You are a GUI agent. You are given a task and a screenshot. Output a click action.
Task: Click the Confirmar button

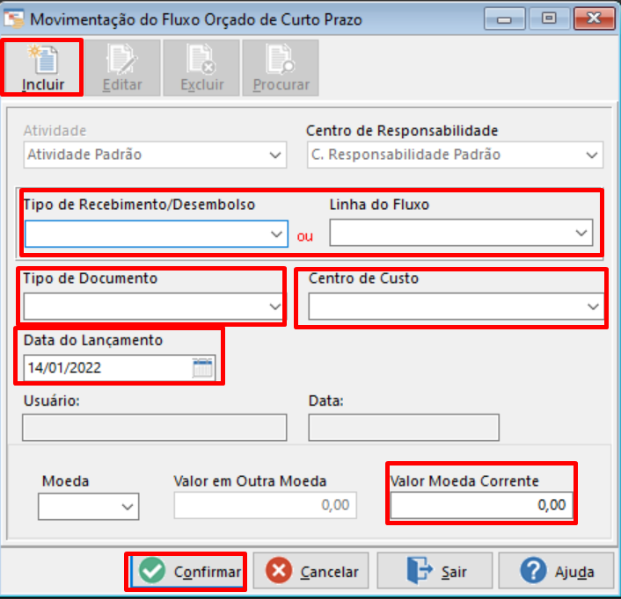[x=186, y=572]
